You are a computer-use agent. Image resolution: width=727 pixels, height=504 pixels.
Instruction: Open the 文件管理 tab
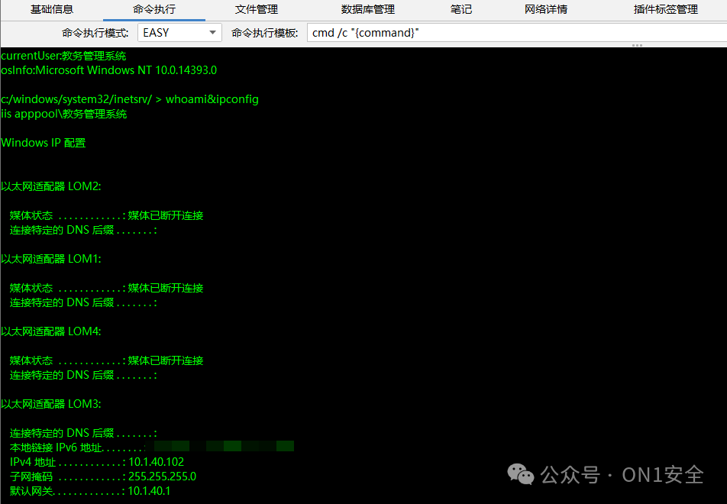tap(256, 10)
